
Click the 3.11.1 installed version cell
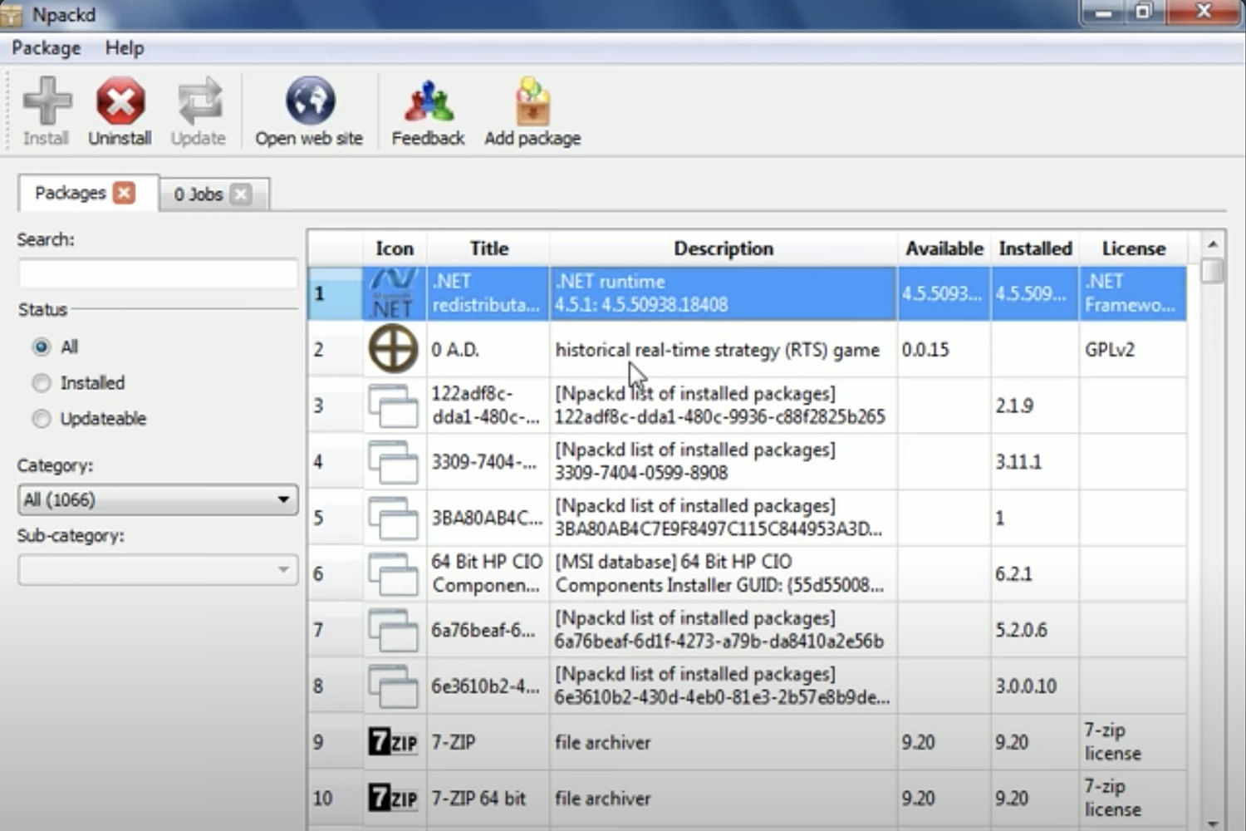tap(1035, 462)
